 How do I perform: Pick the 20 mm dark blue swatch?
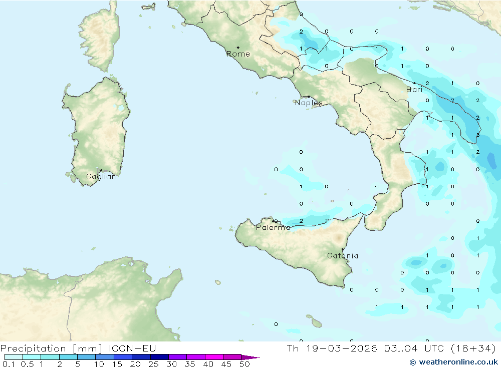(141, 357)
